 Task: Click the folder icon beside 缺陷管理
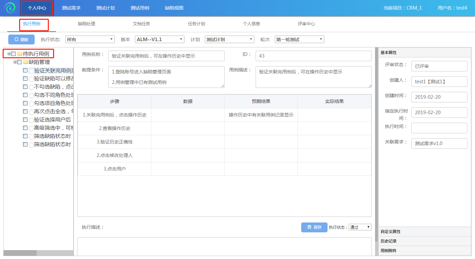click(x=25, y=62)
